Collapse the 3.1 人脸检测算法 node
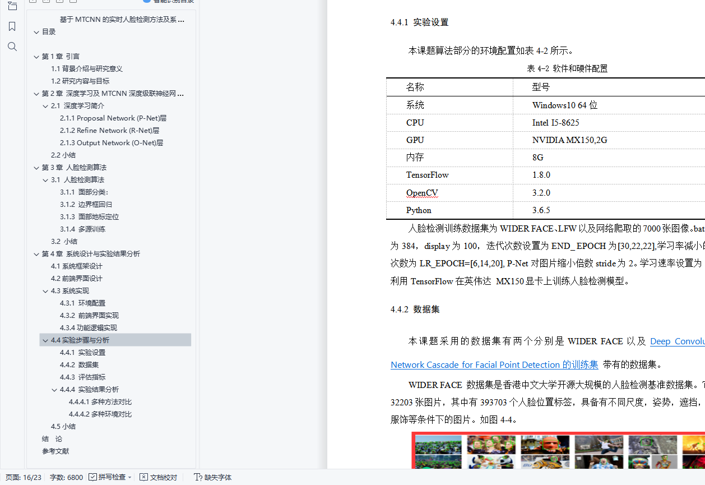Screen dimensions: 705x485 (x=45, y=180)
